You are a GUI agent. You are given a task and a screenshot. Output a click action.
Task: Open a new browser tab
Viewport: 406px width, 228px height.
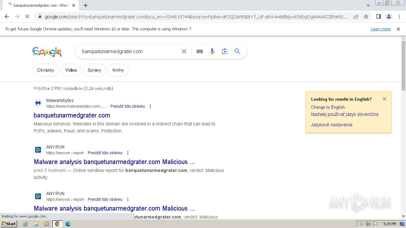pyautogui.click(x=86, y=5)
